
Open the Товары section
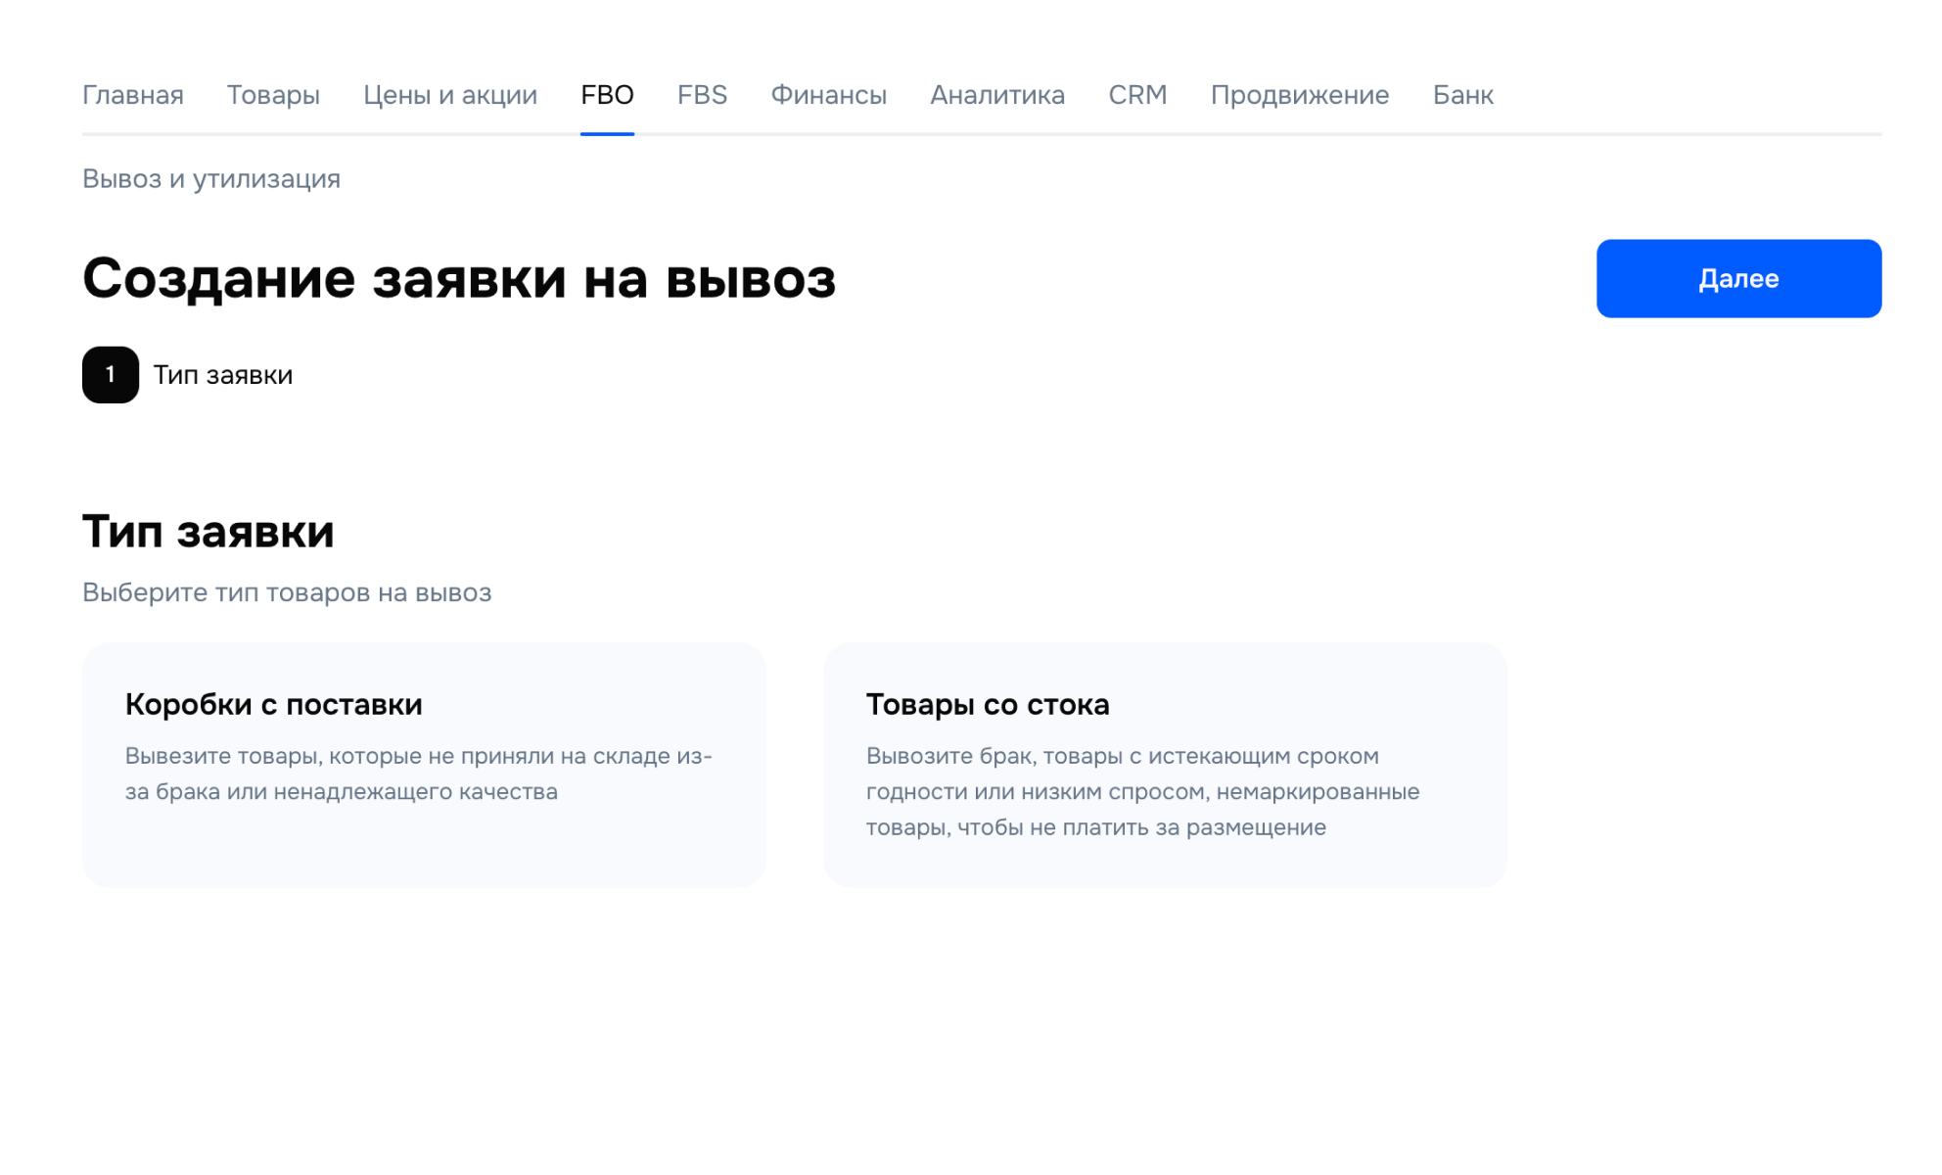[273, 95]
